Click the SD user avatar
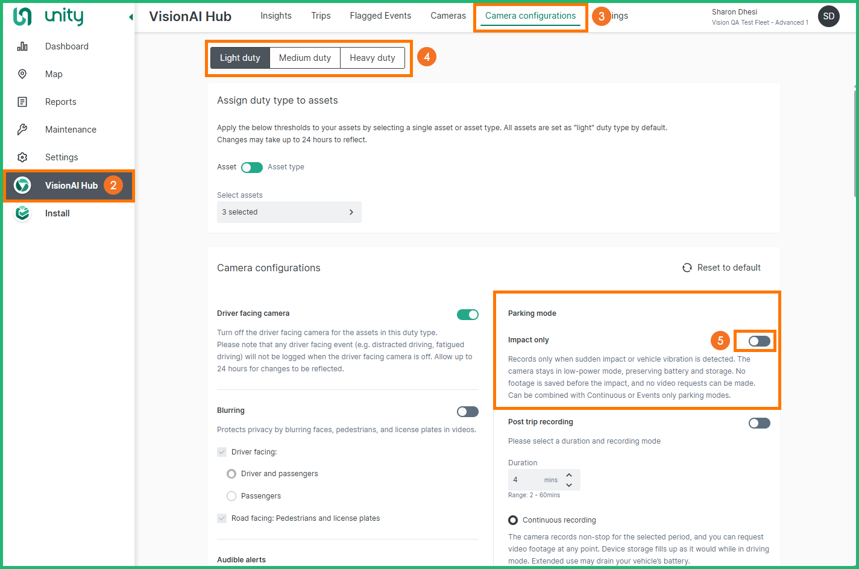Image resolution: width=859 pixels, height=569 pixels. tap(828, 16)
